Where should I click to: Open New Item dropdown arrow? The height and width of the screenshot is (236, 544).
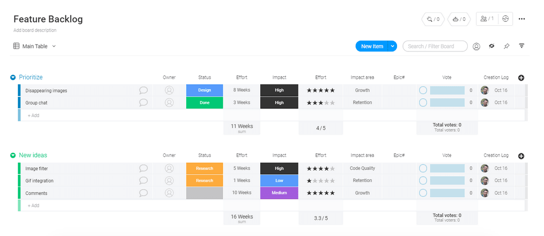tap(393, 46)
